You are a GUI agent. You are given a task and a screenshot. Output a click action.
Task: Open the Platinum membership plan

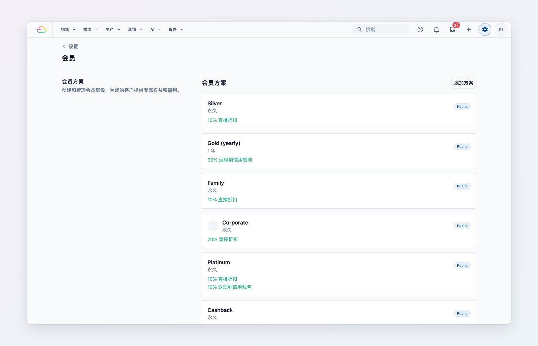[339, 274]
